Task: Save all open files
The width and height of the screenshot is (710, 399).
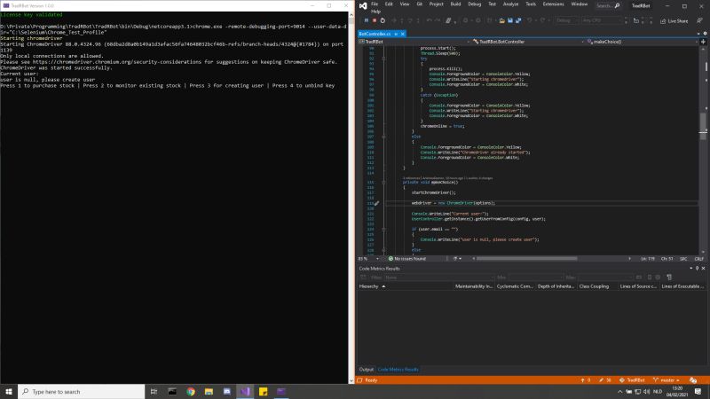Action: (518, 20)
